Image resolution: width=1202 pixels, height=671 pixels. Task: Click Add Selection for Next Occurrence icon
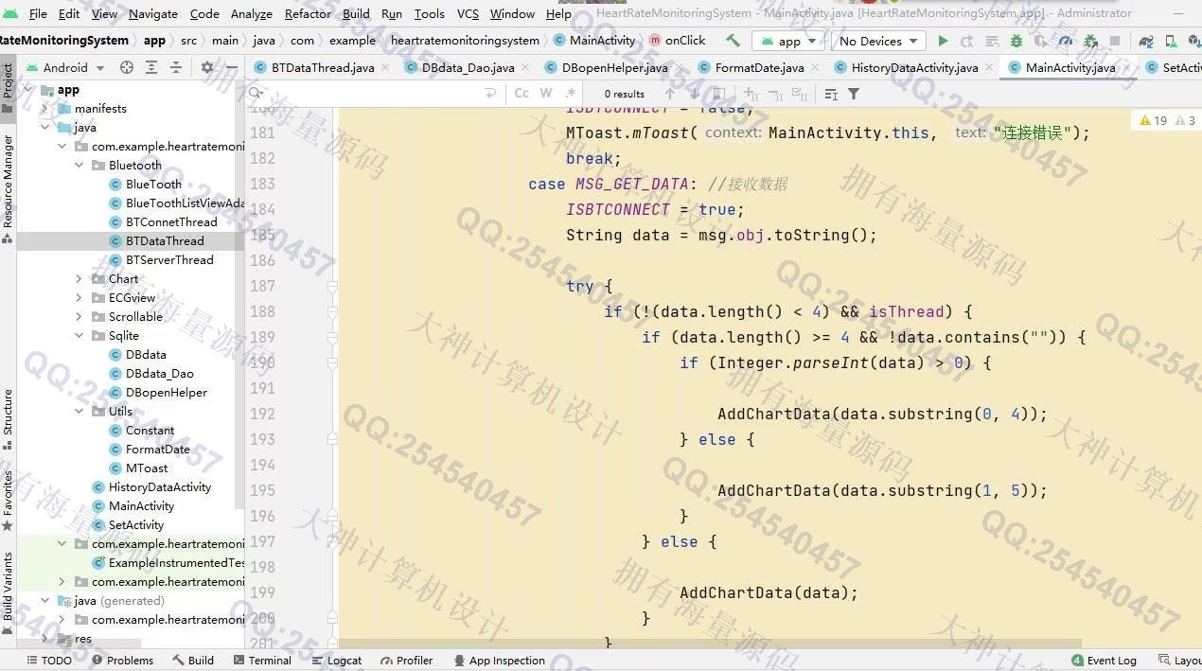tap(751, 94)
